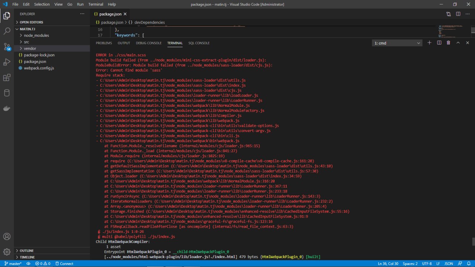
Task: Collapse the MATIN.TJ folder section
Action: click(x=52, y=29)
